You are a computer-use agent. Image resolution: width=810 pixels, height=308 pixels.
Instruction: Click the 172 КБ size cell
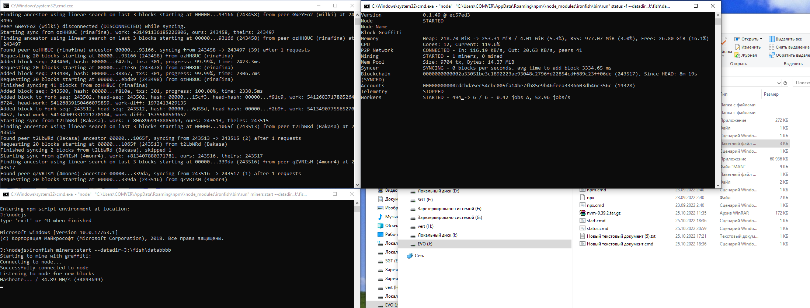pyautogui.click(x=782, y=213)
